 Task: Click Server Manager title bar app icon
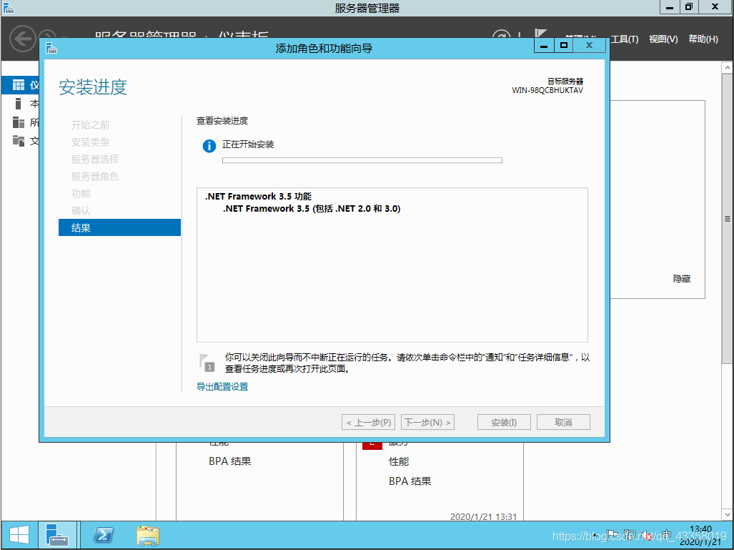9,7
